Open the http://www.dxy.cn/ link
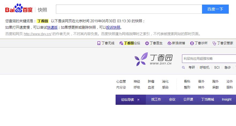 38,34
